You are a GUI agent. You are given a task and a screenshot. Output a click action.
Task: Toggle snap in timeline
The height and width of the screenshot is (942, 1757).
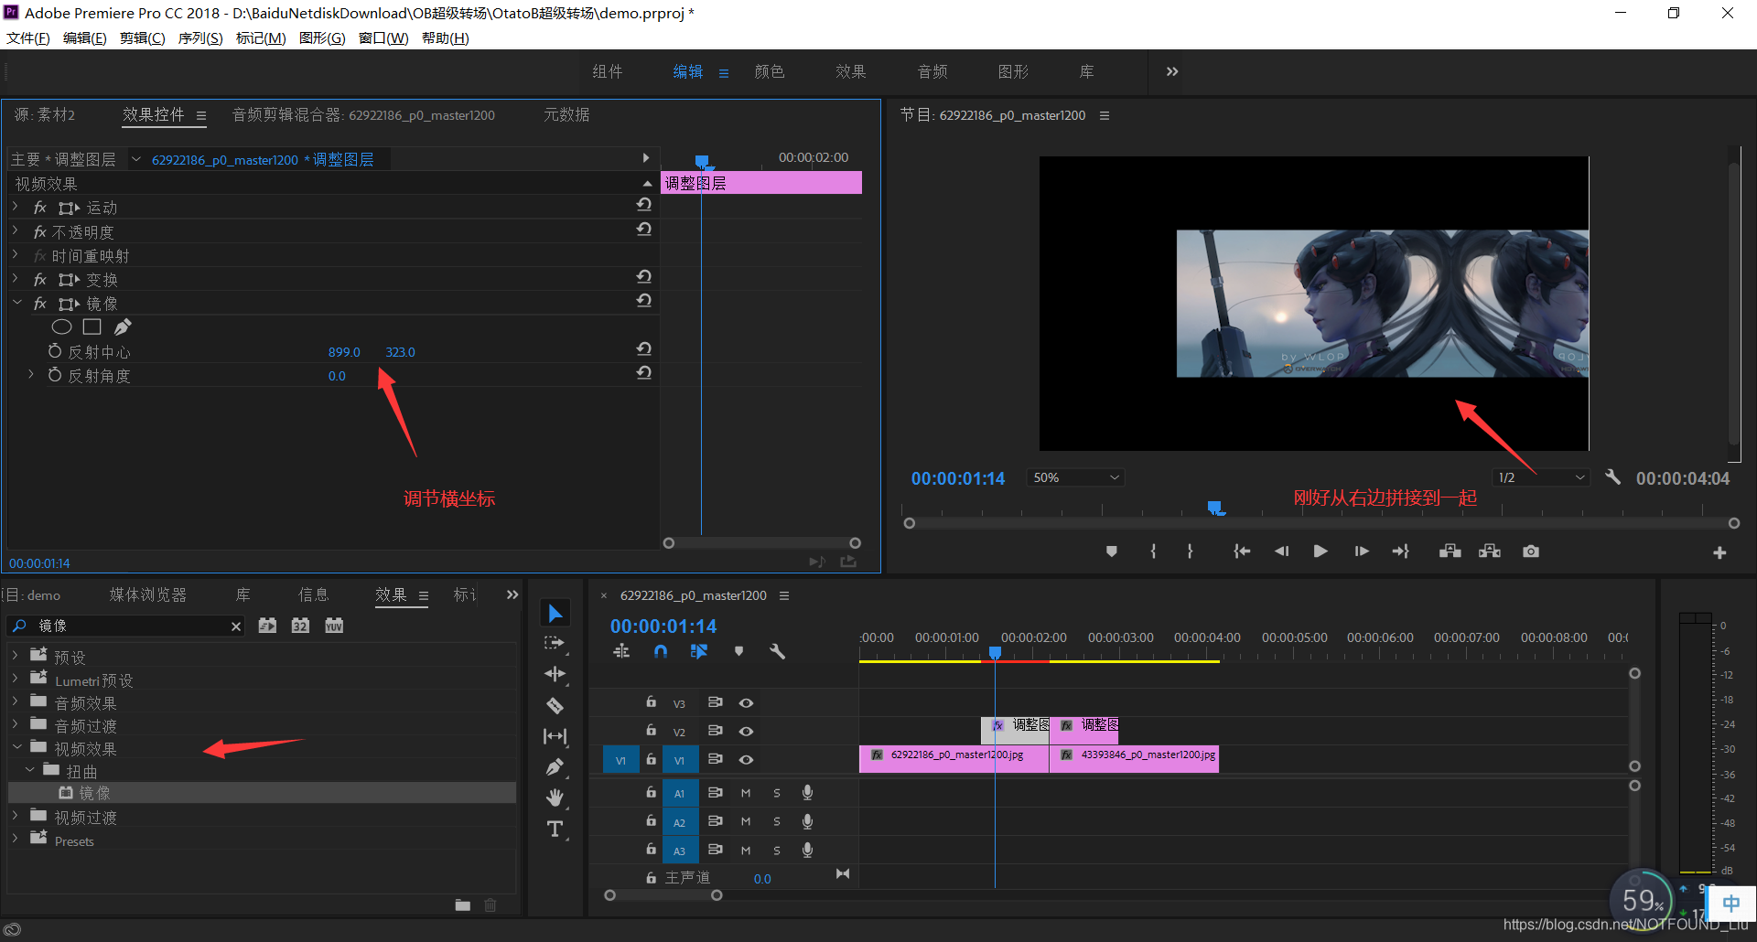661,652
